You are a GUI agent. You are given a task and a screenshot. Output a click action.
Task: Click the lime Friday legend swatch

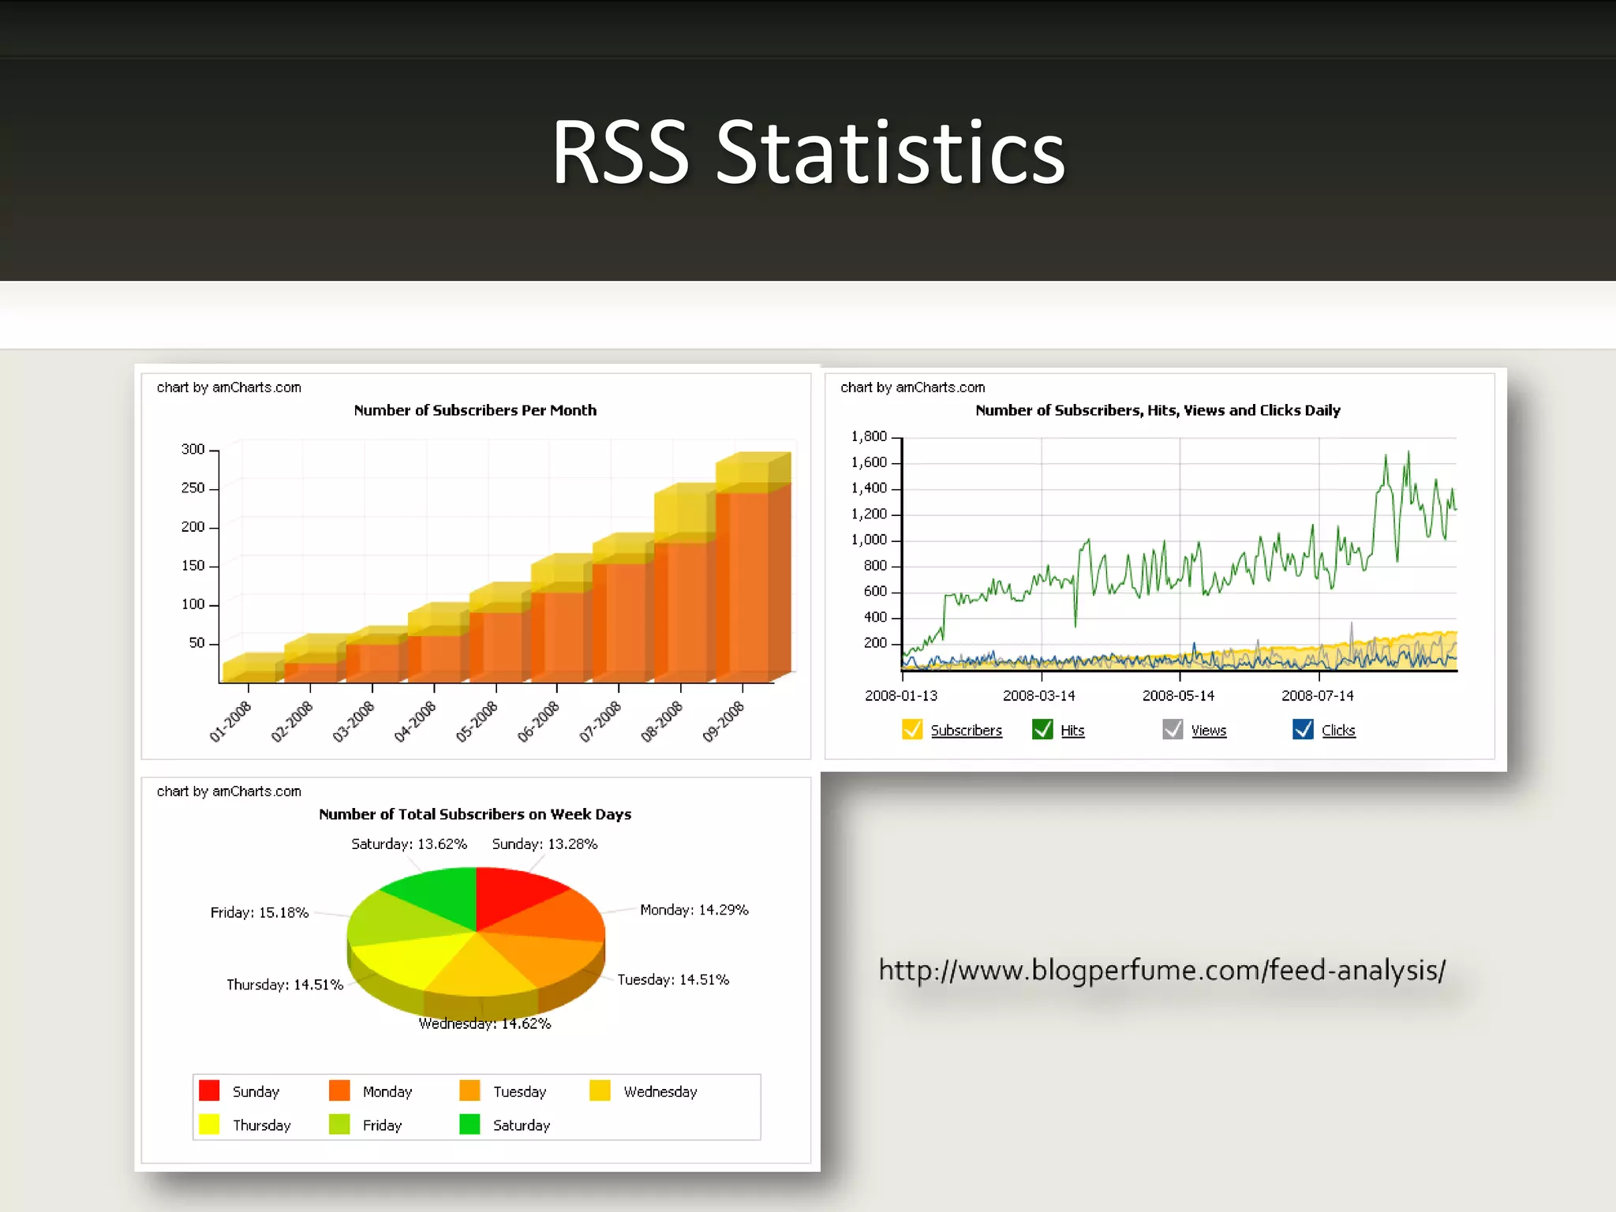tap(339, 1124)
